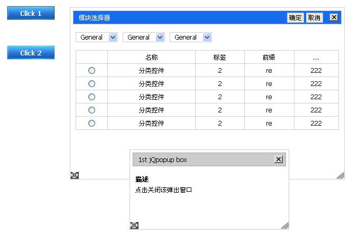Screen dimensions: 350x237
Task: Click the 前缀 column header
Action: pos(269,57)
